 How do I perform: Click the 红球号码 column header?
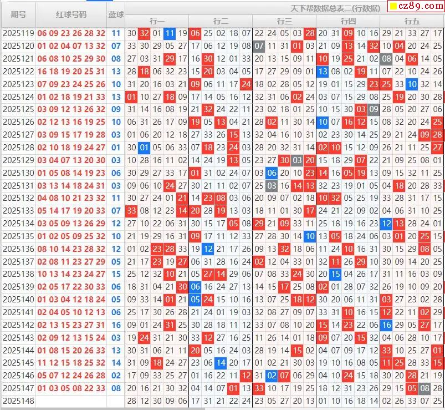71,14
